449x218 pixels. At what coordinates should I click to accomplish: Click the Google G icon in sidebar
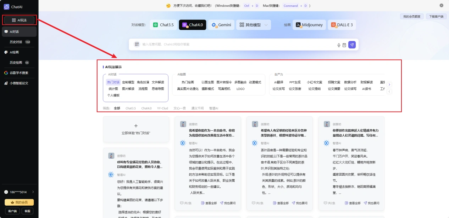click(x=6, y=73)
